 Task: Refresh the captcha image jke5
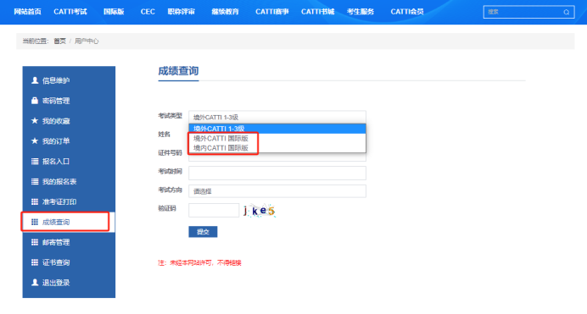point(260,211)
